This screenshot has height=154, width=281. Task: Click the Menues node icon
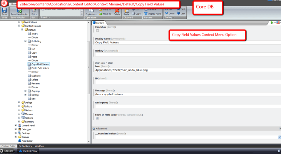tap(23, 114)
